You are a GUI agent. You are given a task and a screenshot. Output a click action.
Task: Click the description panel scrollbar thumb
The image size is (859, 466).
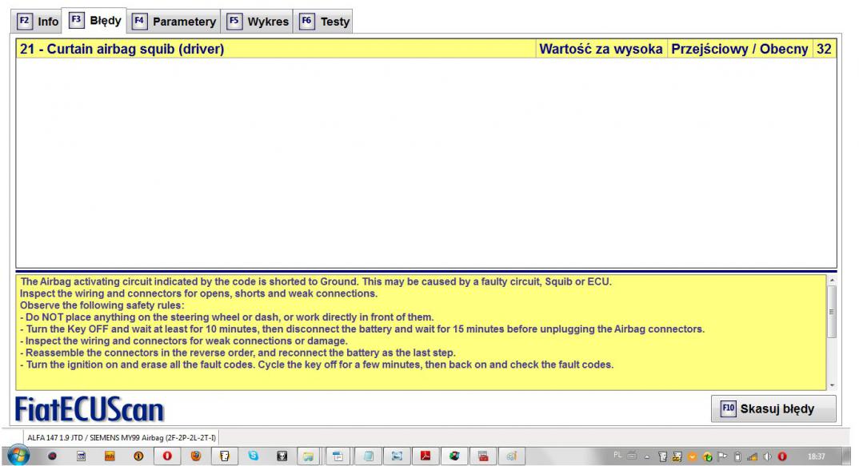click(832, 312)
